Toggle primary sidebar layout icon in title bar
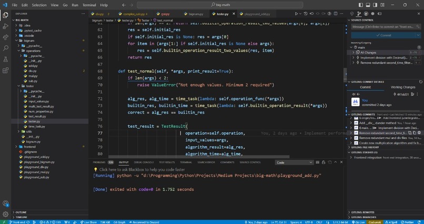This screenshot has width=424, height=224. (x=361, y=5)
